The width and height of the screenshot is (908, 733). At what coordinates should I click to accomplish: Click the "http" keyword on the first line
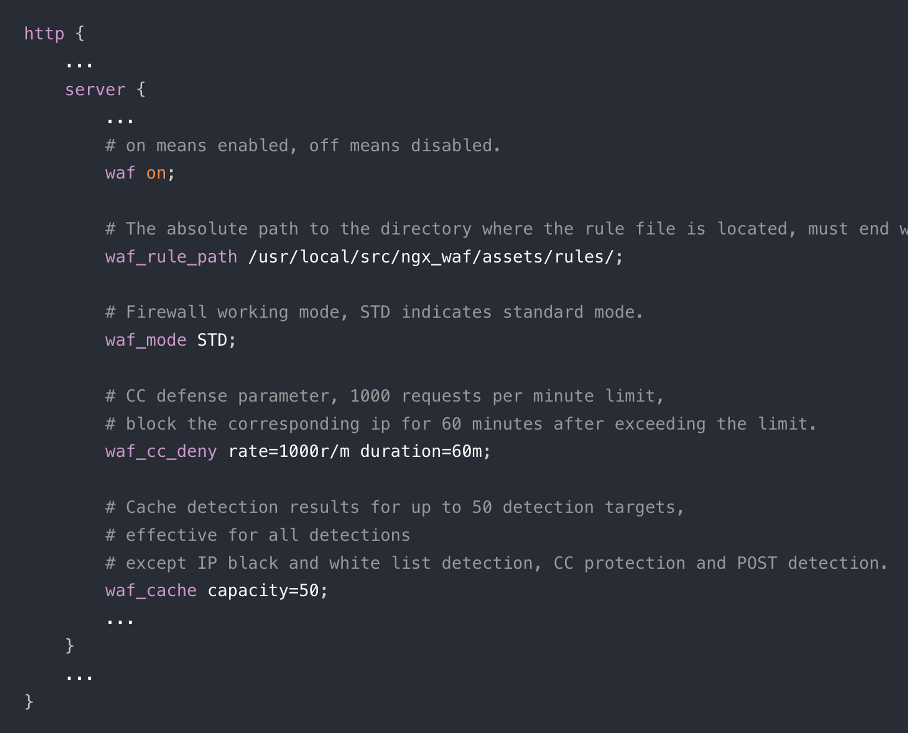pos(44,34)
